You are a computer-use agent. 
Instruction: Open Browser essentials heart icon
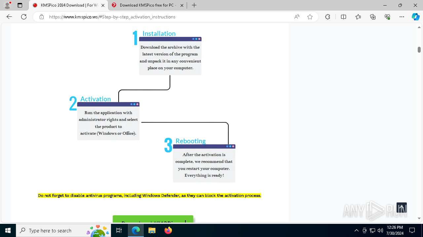click(x=387, y=17)
